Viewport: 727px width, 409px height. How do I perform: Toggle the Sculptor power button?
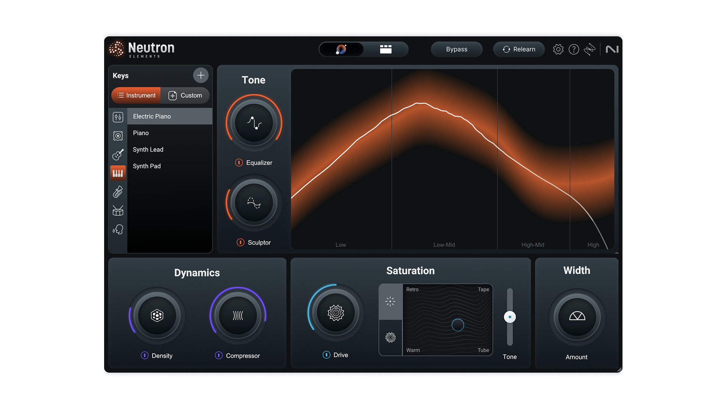240,242
